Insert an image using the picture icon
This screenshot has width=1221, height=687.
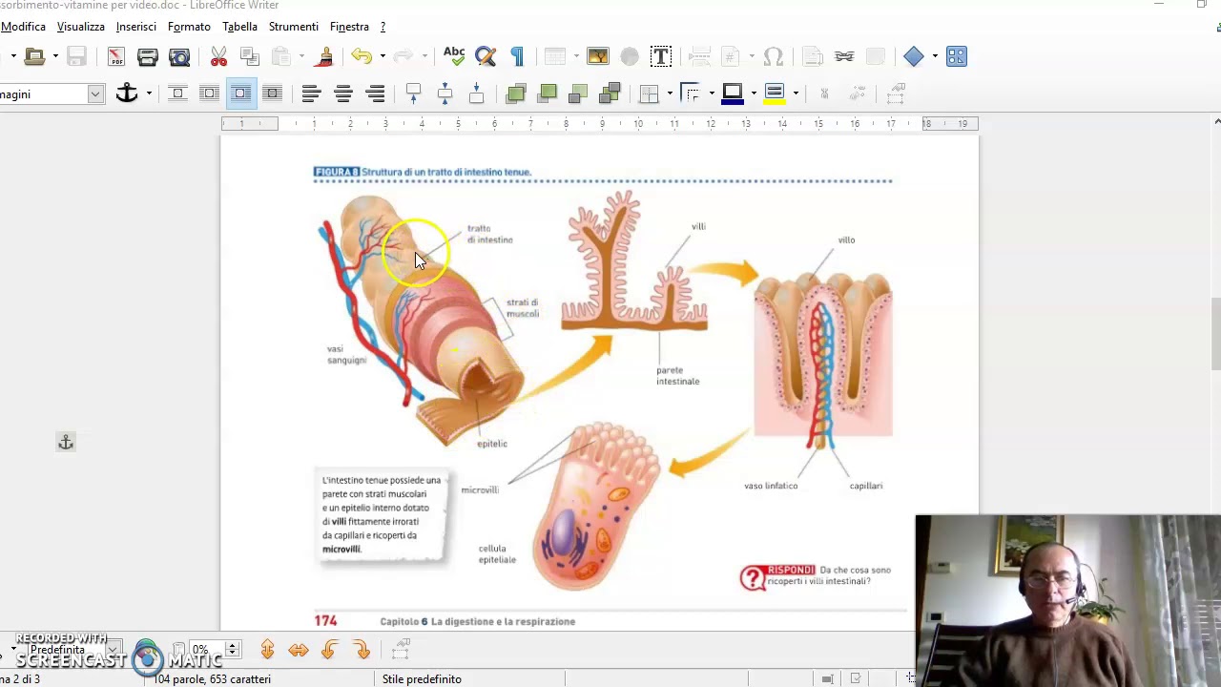pyautogui.click(x=598, y=57)
